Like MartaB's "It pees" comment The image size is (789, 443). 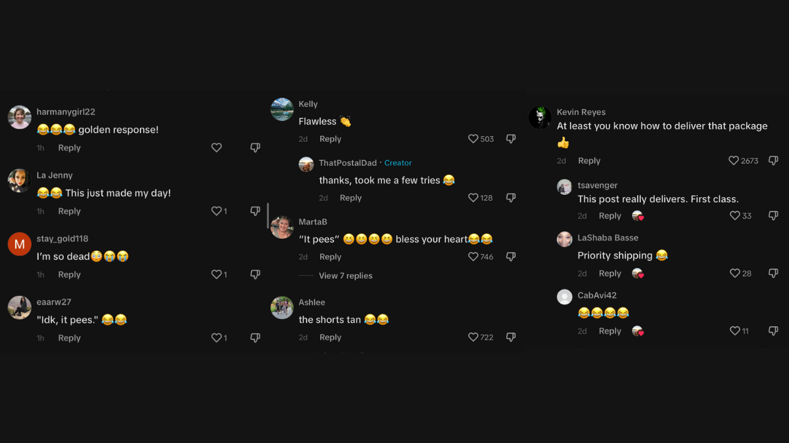(x=473, y=257)
